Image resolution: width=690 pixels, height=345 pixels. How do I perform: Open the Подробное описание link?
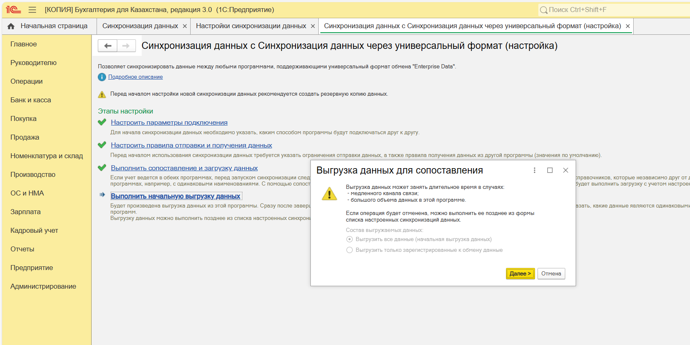point(136,77)
